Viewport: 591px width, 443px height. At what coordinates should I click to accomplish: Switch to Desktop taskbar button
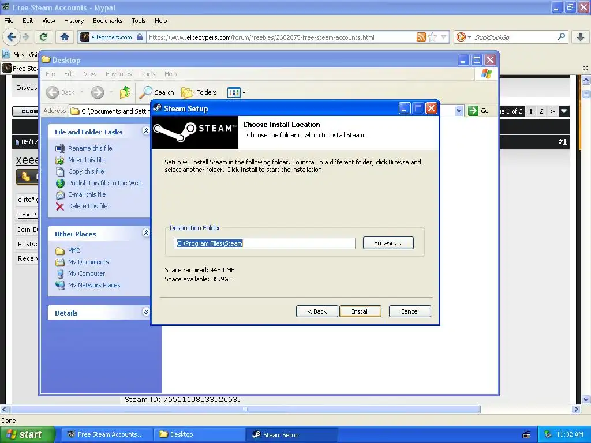[199, 434]
